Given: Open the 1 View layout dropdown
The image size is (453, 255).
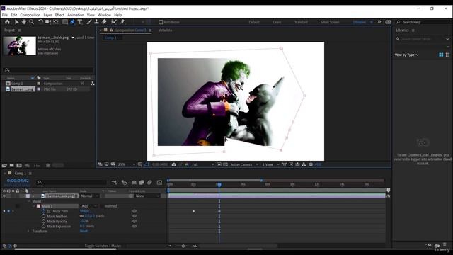Looking at the screenshot, I should coord(270,164).
